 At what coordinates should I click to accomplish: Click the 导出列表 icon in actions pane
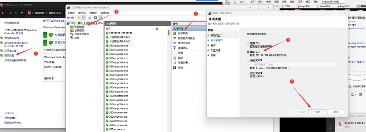point(175,62)
